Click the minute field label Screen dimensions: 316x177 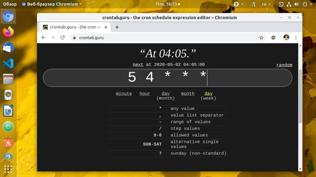click(124, 94)
